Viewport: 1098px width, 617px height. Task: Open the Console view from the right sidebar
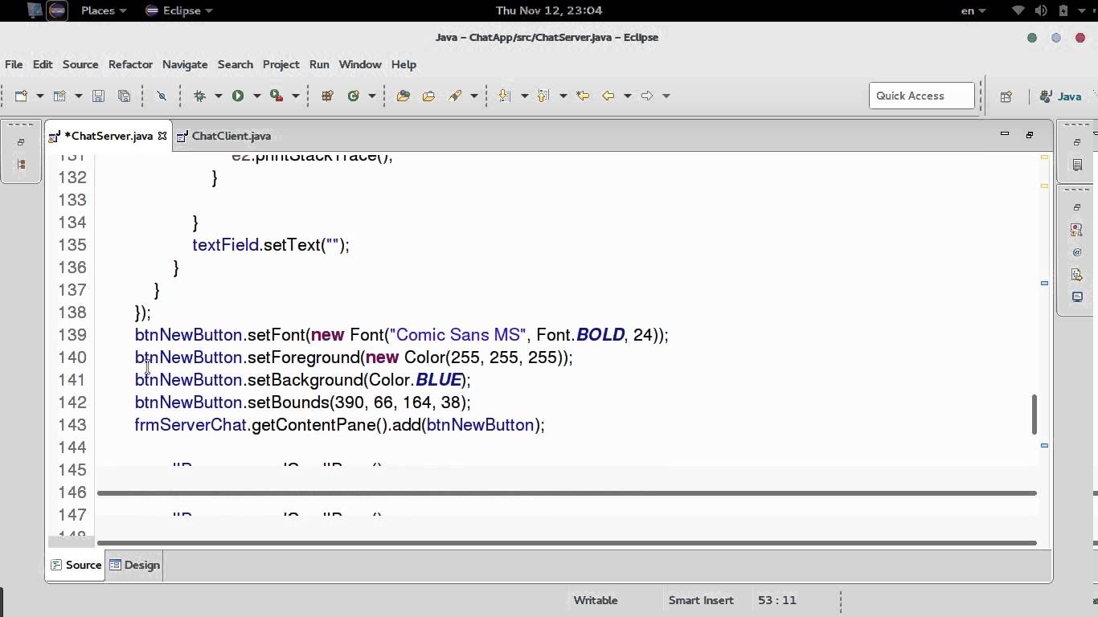tap(1077, 296)
